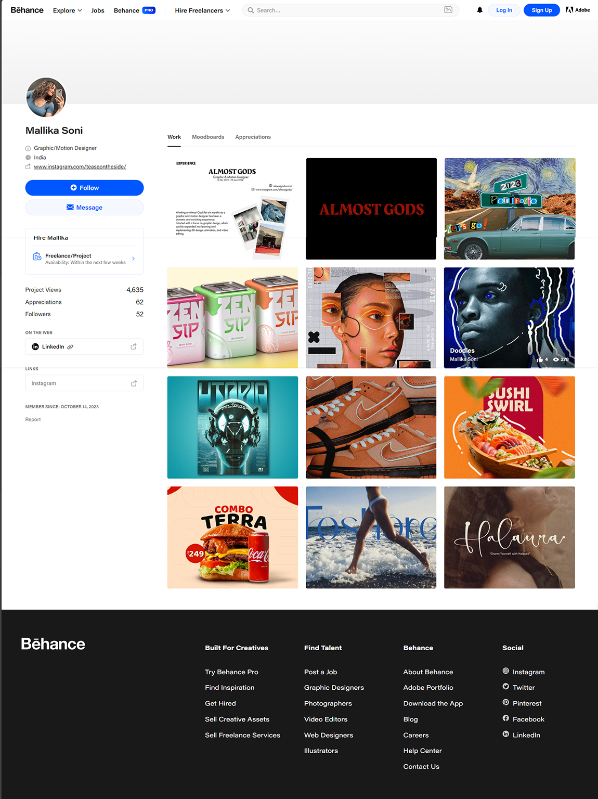The image size is (598, 799).
Task: Send a Message to Mallika
Action: 84,208
